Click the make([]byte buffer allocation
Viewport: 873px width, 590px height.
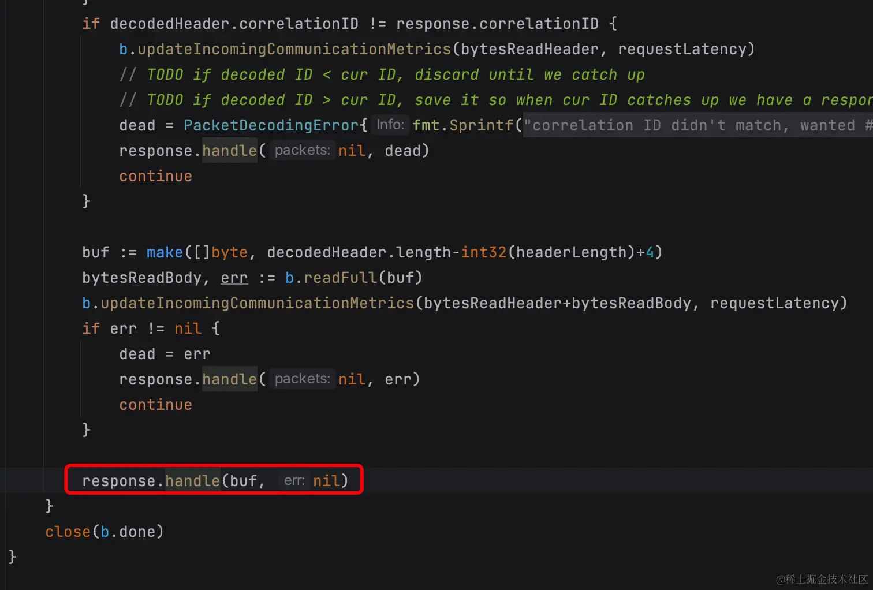[x=197, y=252]
